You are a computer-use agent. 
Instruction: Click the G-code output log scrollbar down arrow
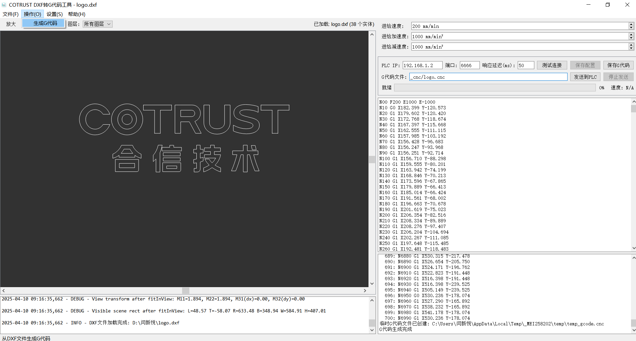coord(634,330)
